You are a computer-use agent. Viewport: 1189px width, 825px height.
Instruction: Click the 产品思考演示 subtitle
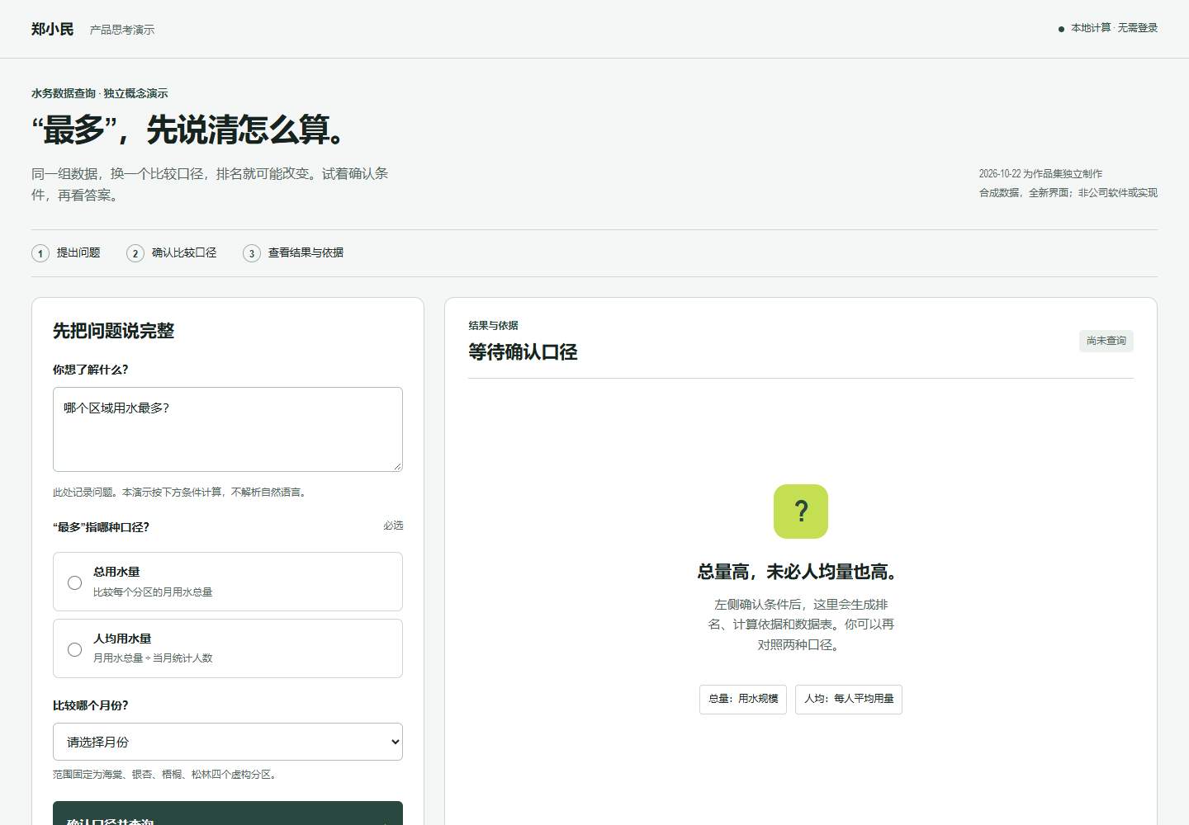tap(122, 30)
